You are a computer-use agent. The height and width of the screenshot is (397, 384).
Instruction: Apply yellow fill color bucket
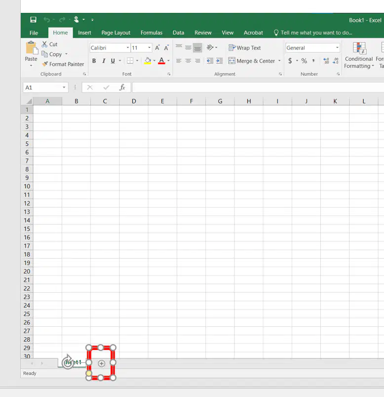tap(148, 61)
